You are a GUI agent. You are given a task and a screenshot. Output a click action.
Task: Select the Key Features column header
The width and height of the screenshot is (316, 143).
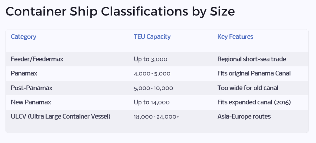point(235,37)
